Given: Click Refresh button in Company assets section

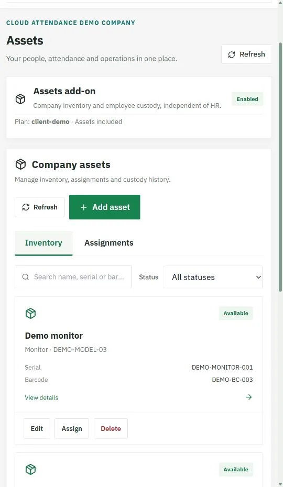Looking at the screenshot, I should pyautogui.click(x=39, y=207).
